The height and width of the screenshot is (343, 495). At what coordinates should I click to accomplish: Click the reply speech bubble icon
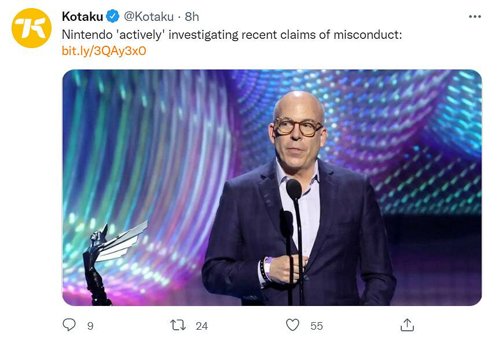pyautogui.click(x=69, y=325)
